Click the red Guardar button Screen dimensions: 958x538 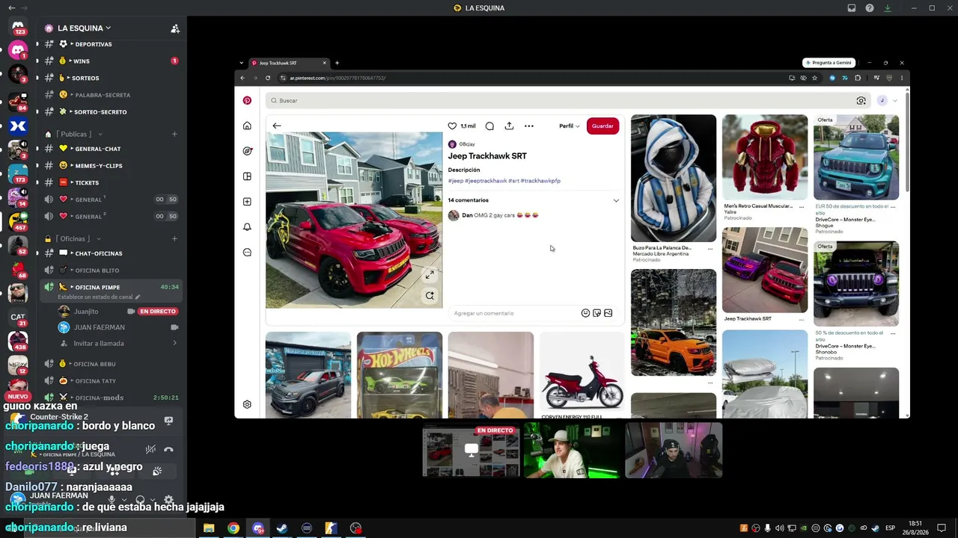coord(602,126)
